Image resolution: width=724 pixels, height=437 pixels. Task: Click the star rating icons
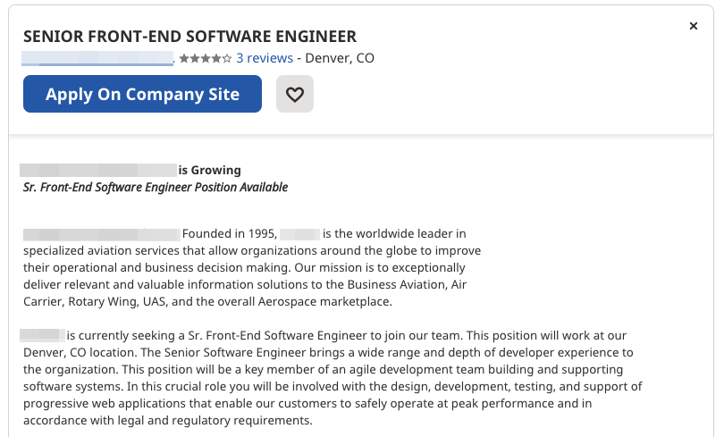(x=206, y=58)
